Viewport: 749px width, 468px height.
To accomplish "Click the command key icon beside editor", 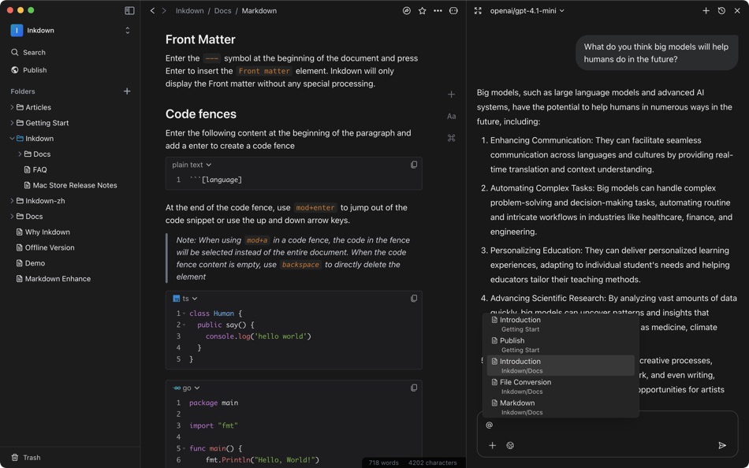I will pyautogui.click(x=452, y=138).
